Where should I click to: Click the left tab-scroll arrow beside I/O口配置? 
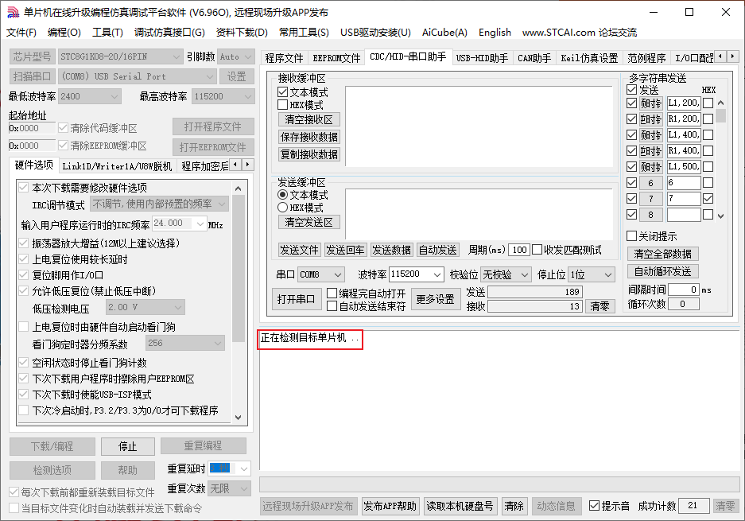pos(722,56)
